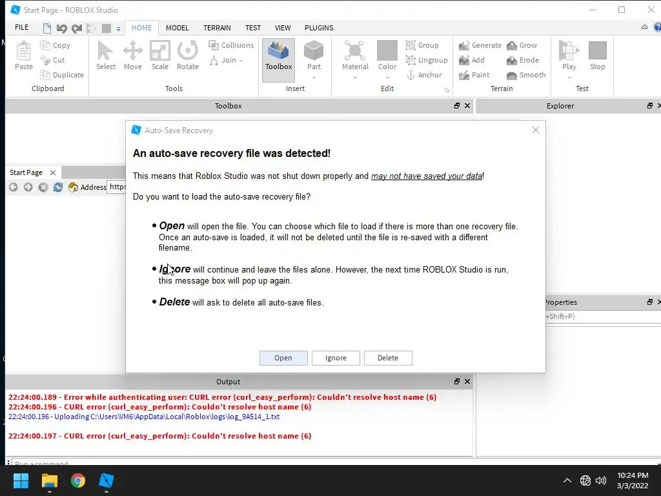Expand the Play dropdown arrow
This screenshot has width=661, height=496.
click(x=569, y=77)
